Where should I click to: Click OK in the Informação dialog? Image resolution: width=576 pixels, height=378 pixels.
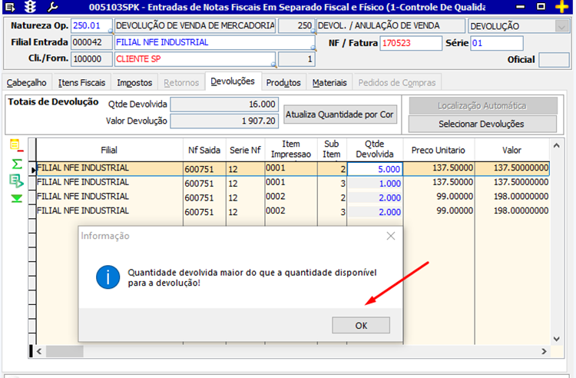[x=361, y=326]
